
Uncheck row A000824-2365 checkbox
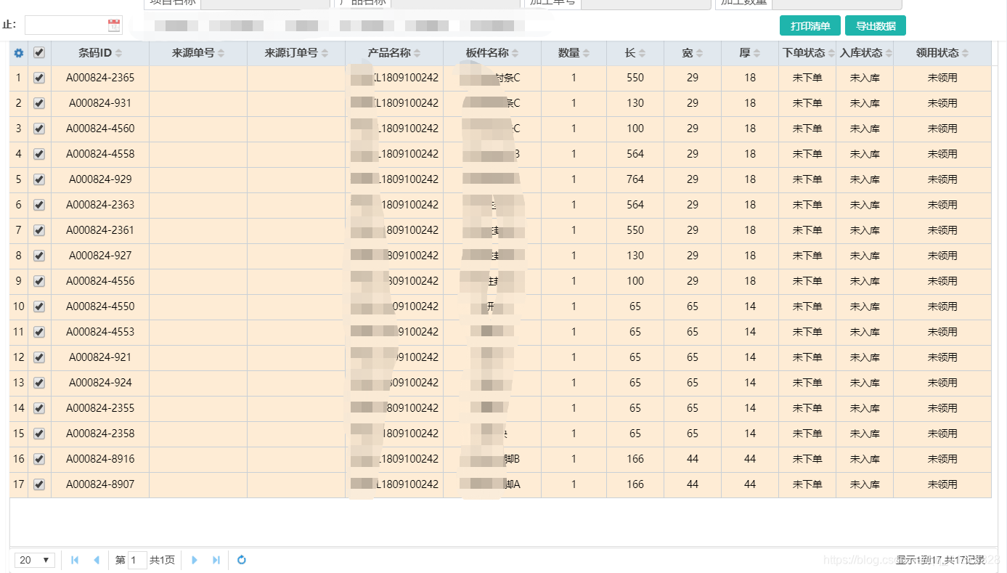tap(39, 78)
